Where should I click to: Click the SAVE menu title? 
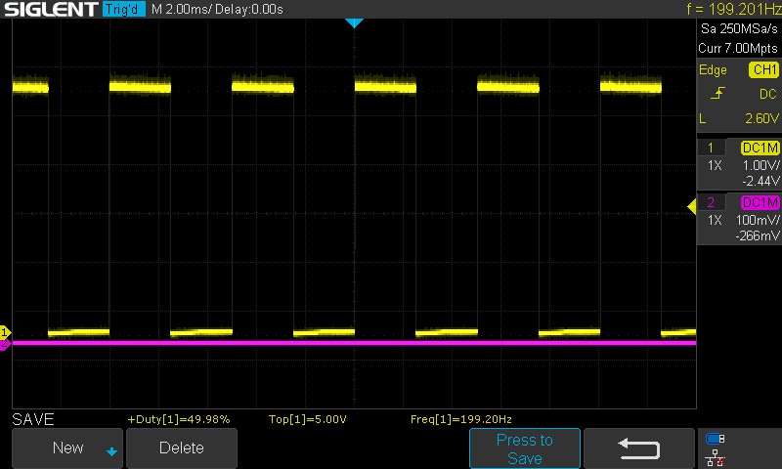pos(33,419)
